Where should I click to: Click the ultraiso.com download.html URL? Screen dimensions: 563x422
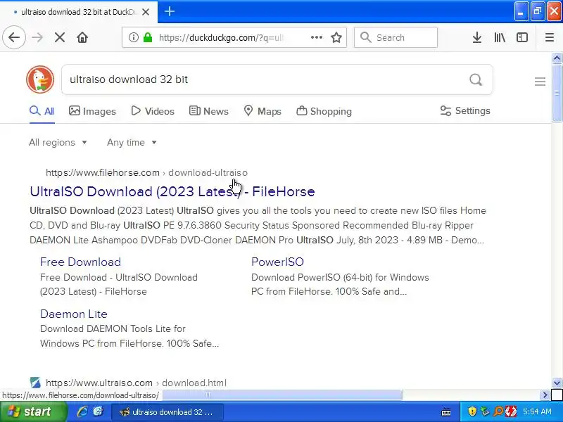pos(136,383)
